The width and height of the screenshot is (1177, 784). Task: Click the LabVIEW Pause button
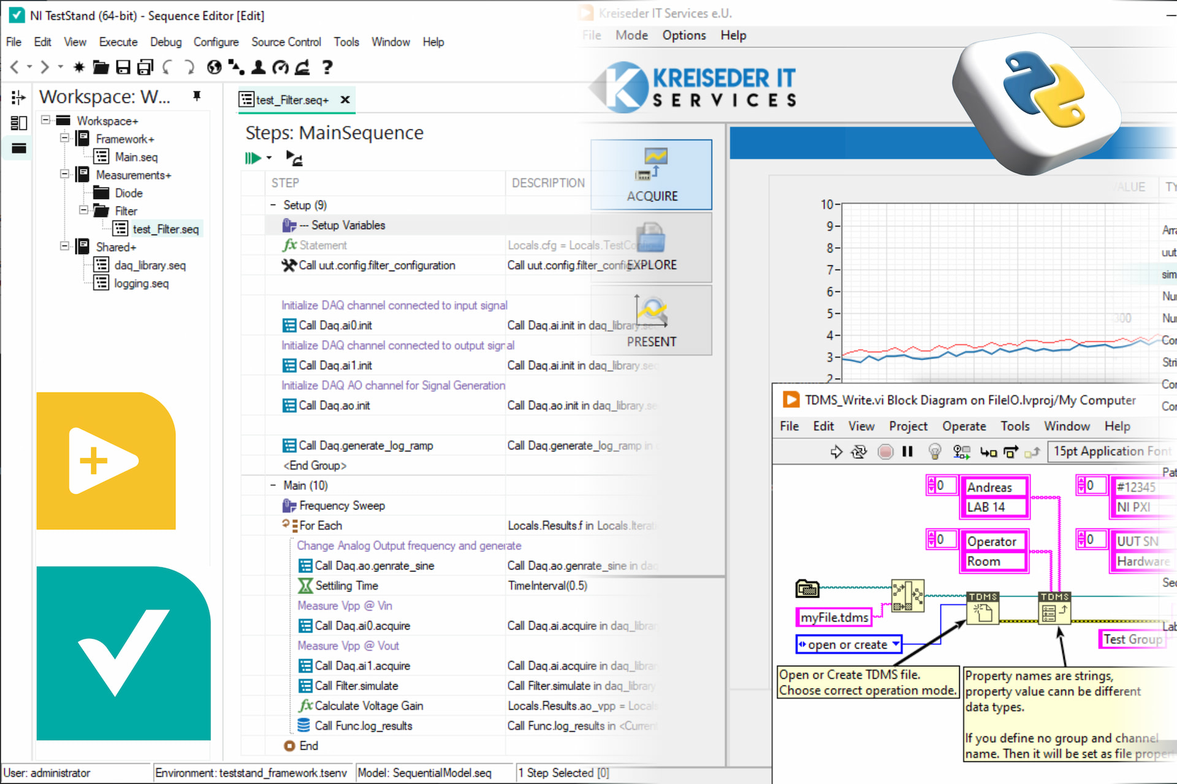coord(907,452)
